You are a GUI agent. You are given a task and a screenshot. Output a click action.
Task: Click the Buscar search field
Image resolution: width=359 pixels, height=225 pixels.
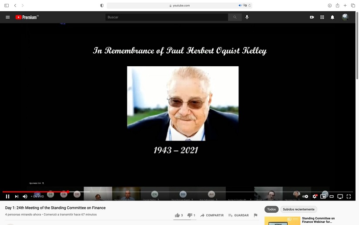click(x=167, y=17)
